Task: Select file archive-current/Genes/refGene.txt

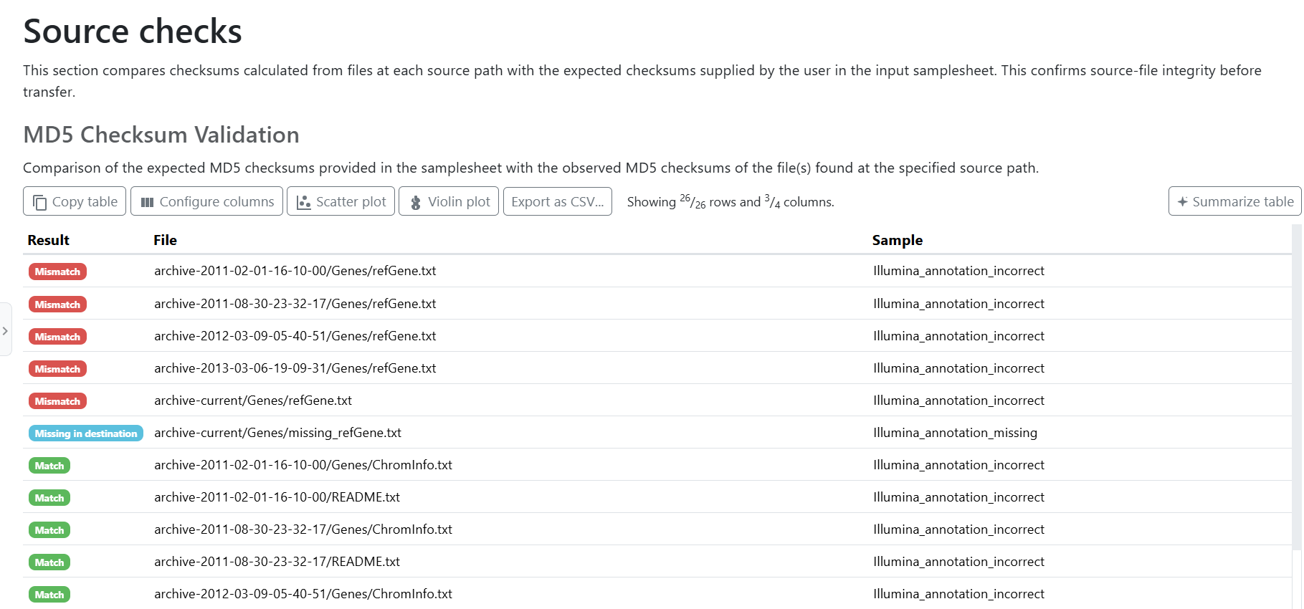Action: coord(253,401)
